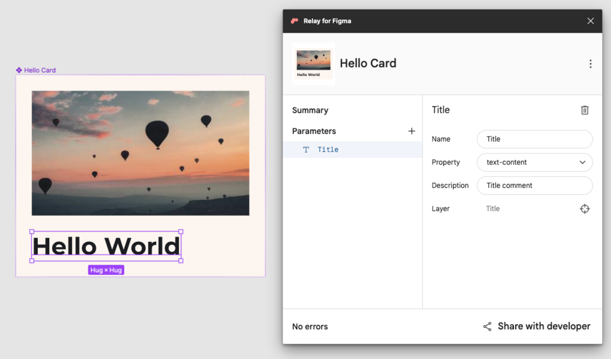Open the Summary section

[x=310, y=110]
